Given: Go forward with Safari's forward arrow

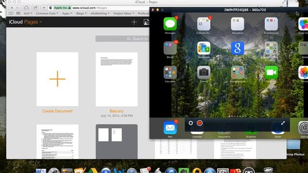Looking at the screenshot, I should click(17, 8).
